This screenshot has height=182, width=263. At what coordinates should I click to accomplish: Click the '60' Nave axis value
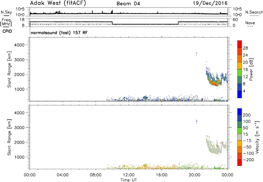235,20
